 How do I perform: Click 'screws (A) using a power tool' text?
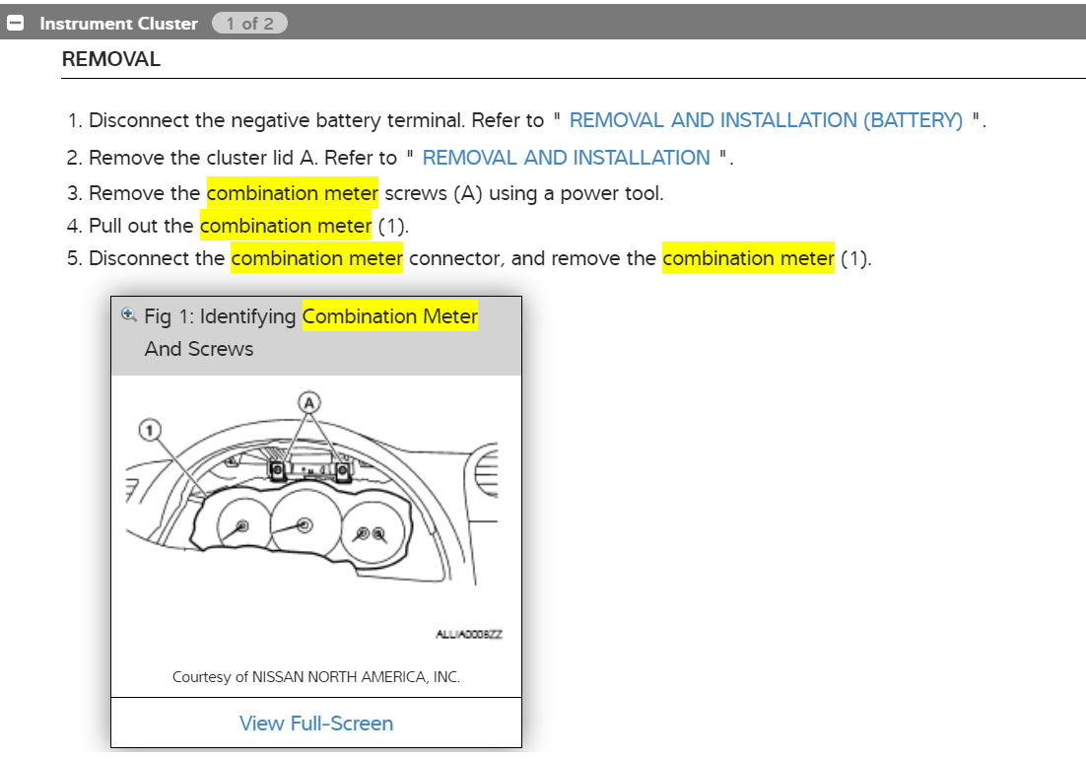[x=523, y=193]
